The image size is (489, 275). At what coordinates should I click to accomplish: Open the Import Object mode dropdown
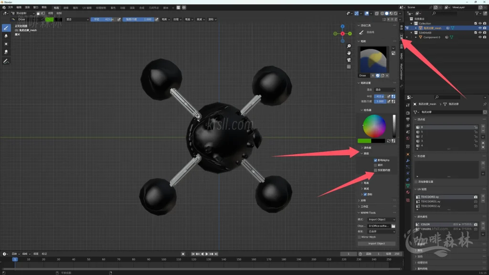tap(381, 220)
